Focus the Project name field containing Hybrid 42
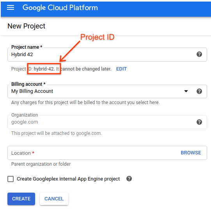Image resolution: width=211 pixels, height=209 pixels. [x=107, y=55]
